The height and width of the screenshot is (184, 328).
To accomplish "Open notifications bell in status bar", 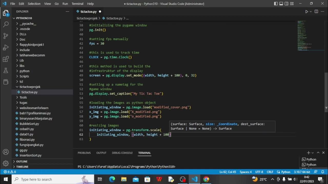I will pyautogui.click(x=323, y=172).
